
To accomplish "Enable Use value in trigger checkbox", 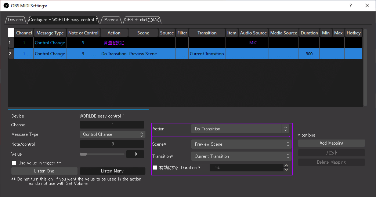I will [14, 163].
